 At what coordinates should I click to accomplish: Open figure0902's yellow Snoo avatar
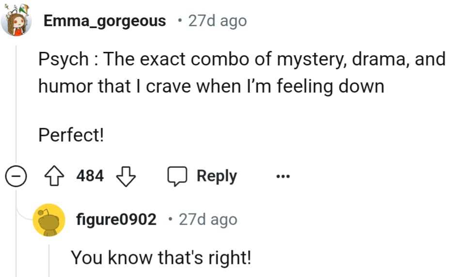pyautogui.click(x=48, y=220)
